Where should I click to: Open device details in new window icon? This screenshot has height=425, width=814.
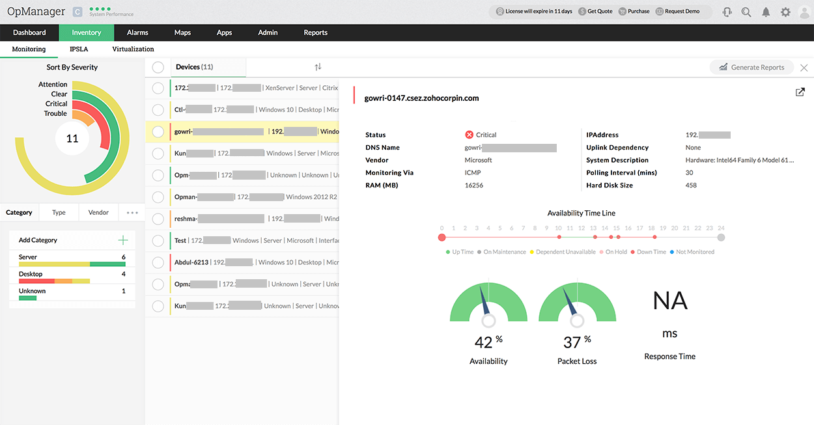click(x=800, y=92)
